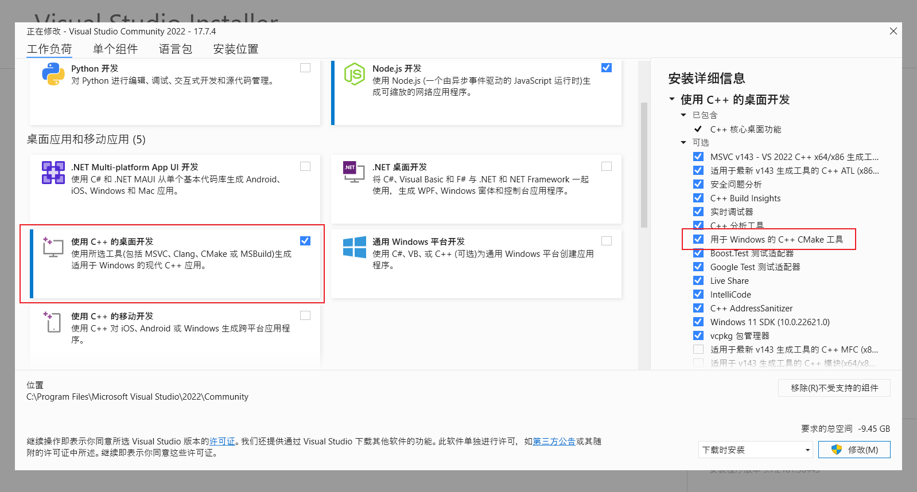
Task: Check the 使用 C++ 的移动开发 checkbox
Action: tap(305, 315)
